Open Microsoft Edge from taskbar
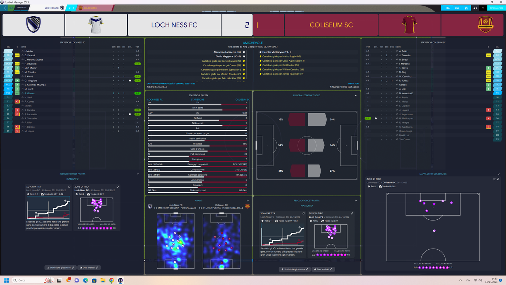506x285 pixels. [x=85, y=280]
